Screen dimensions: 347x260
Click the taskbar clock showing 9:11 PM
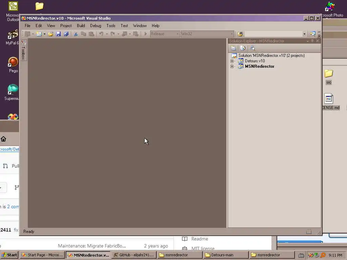335,255
